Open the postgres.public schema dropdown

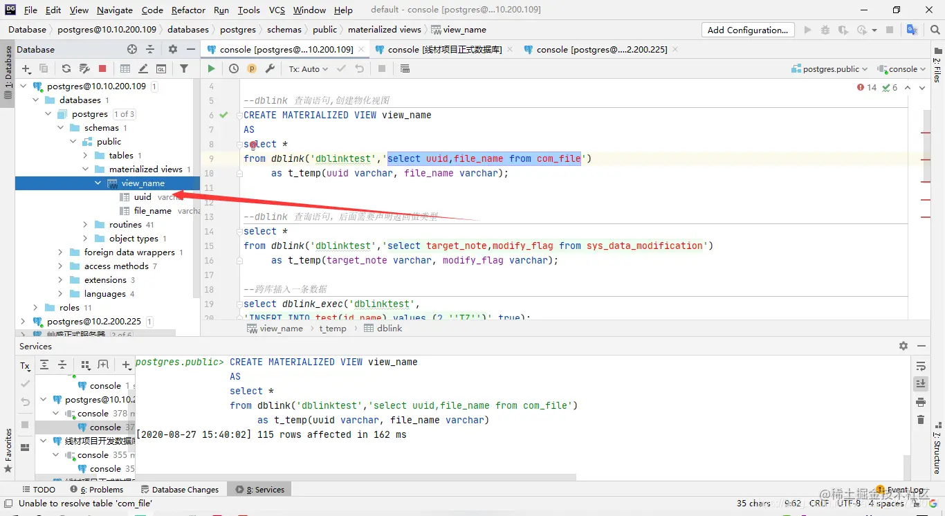[829, 69]
